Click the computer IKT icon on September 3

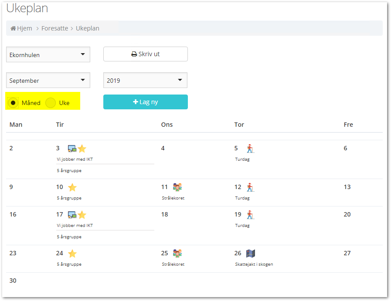click(x=72, y=149)
